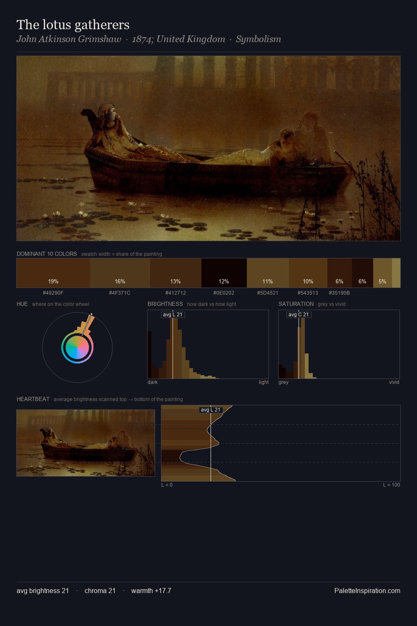Open the large lotus gatherers painting image

click(x=208, y=148)
